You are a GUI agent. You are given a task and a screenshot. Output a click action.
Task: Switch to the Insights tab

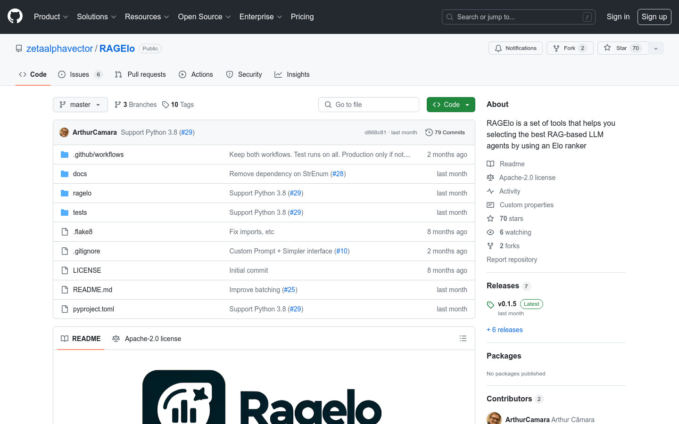292,74
